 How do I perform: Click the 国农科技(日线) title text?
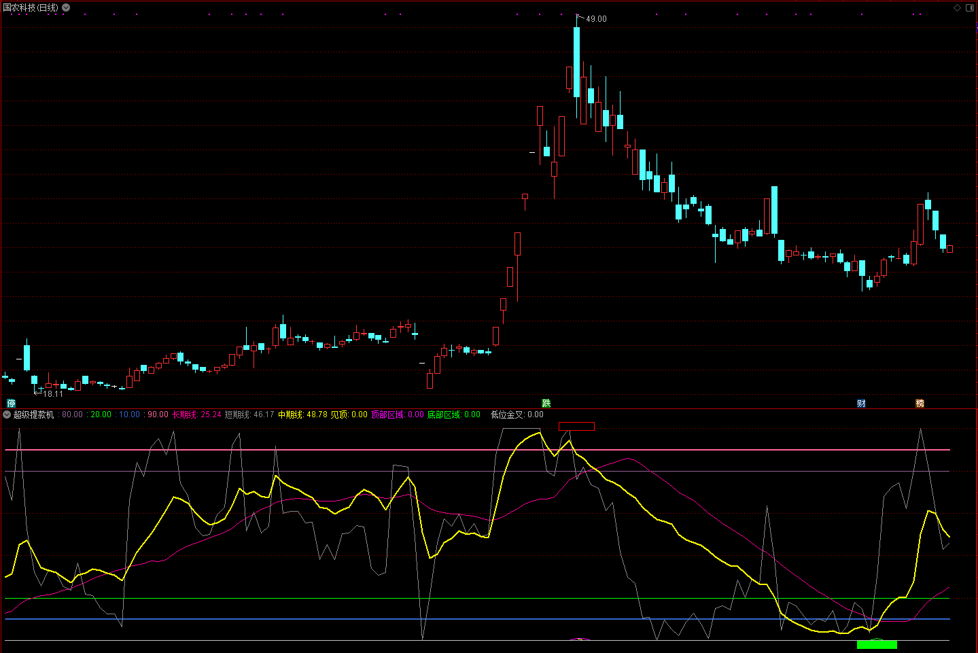pos(31,7)
